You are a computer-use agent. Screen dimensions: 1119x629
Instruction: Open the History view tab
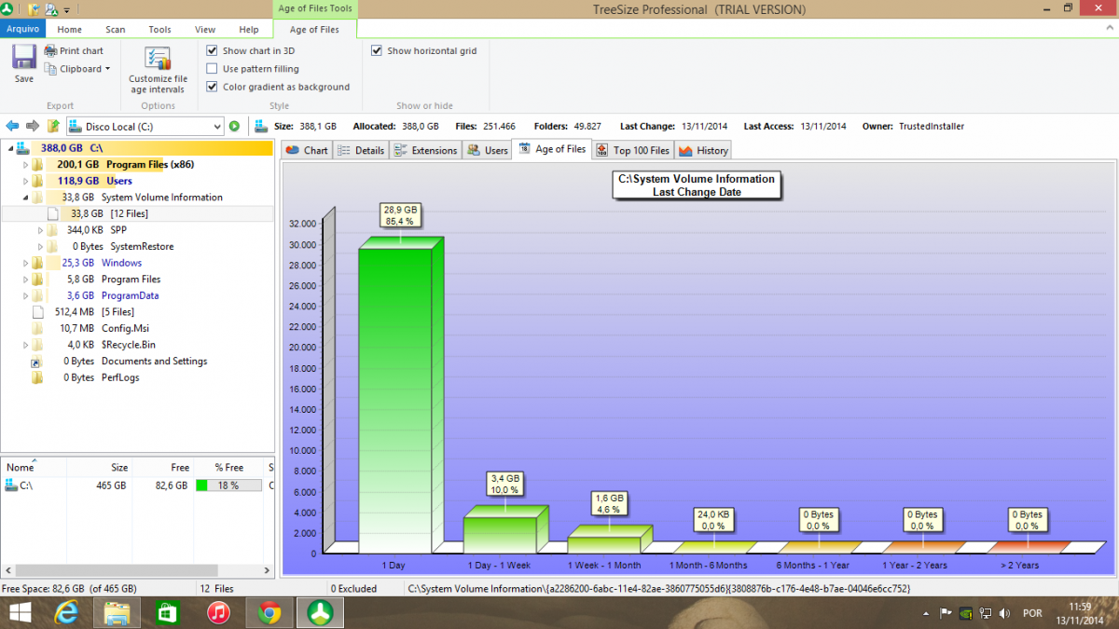pyautogui.click(x=702, y=150)
